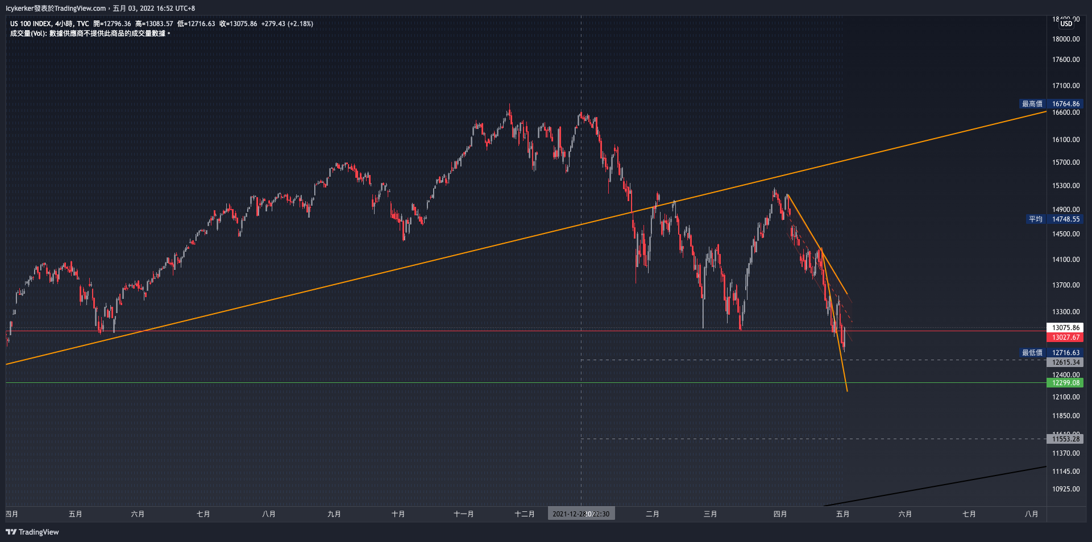The image size is (1092, 542).
Task: Click the 二月 label on the time axis
Action: [653, 514]
